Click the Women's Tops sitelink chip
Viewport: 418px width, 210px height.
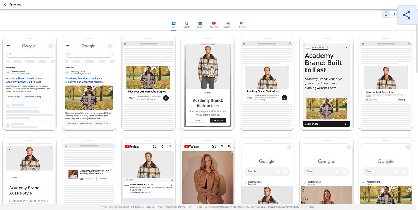pos(14,97)
